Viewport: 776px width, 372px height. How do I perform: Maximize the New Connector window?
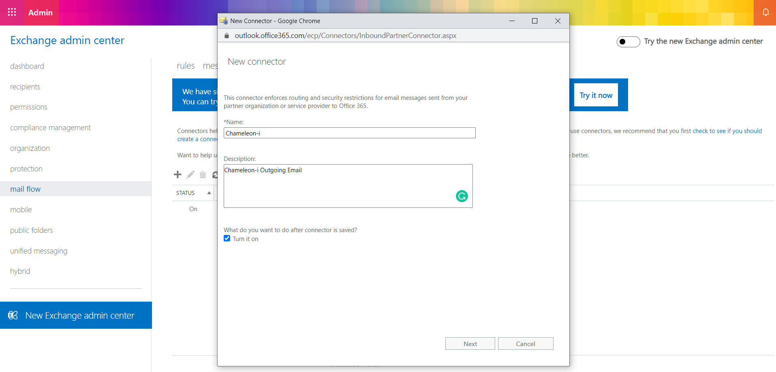click(x=534, y=21)
